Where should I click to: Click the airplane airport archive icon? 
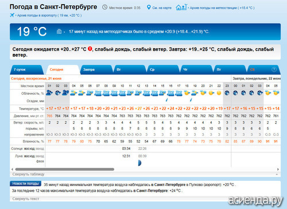12,15
